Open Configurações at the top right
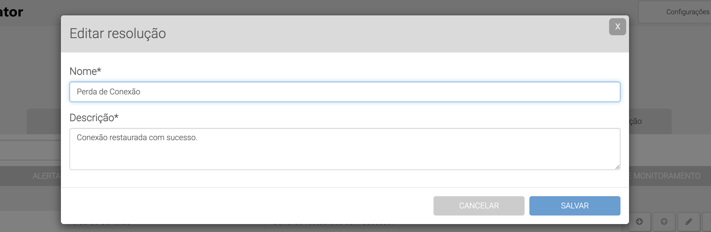The image size is (711, 232). 687,12
